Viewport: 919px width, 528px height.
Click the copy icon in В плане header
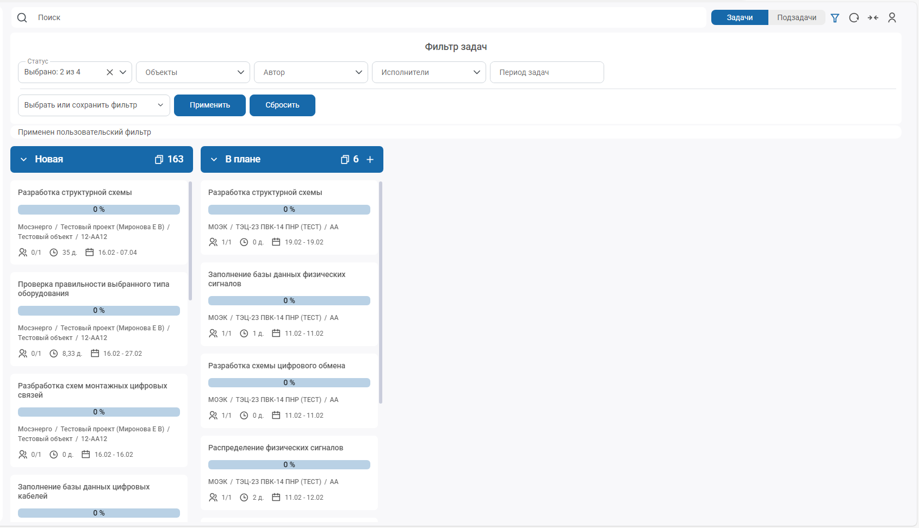(x=345, y=160)
